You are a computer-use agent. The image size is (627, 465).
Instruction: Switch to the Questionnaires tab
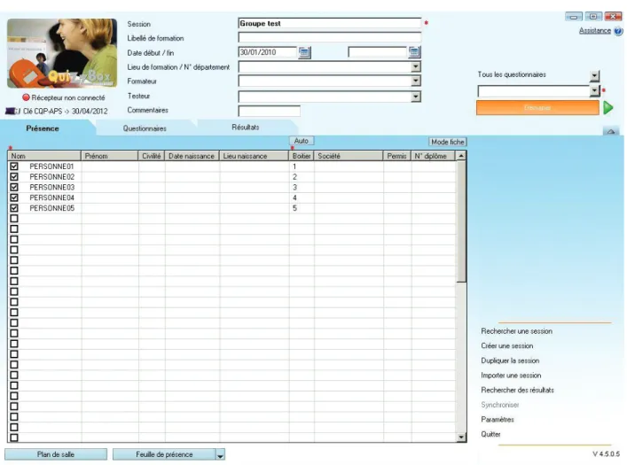(x=145, y=128)
